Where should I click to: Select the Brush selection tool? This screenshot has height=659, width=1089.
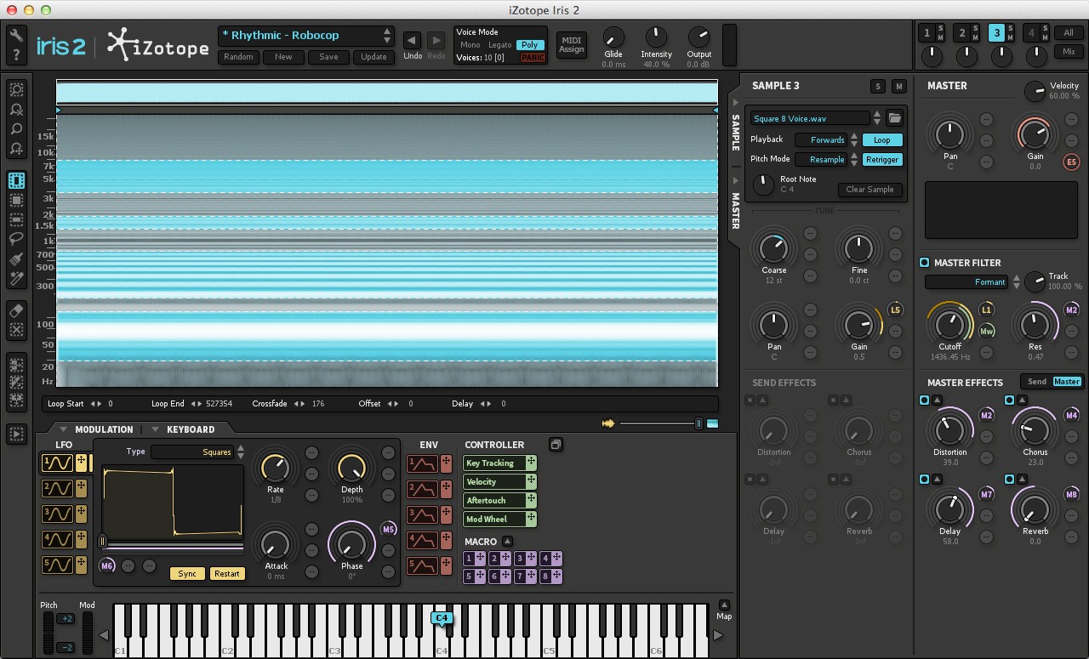[16, 258]
